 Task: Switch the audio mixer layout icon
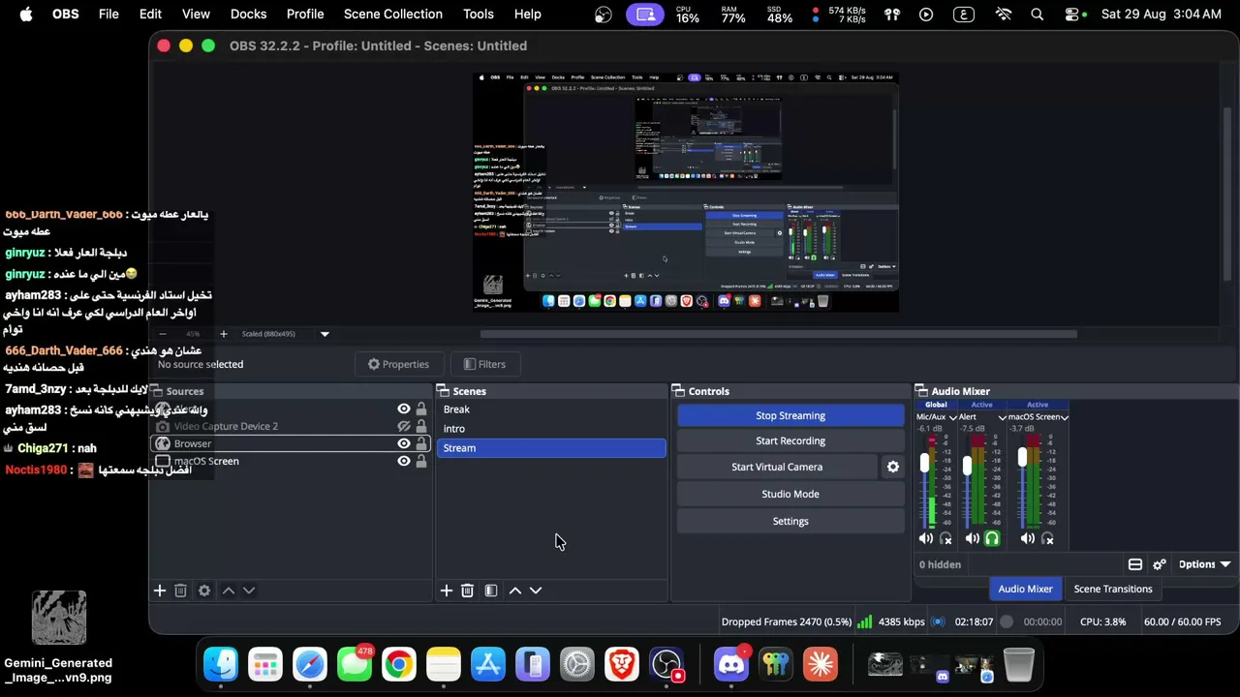point(1135,564)
